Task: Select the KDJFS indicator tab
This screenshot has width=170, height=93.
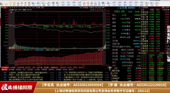Action: (x=69, y=68)
